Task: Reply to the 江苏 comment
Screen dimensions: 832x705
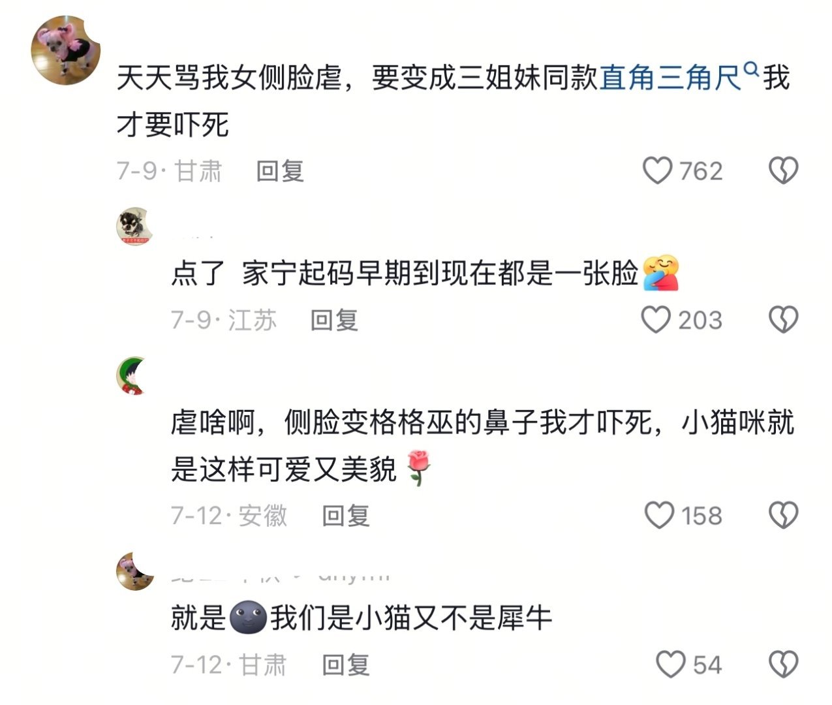Action: [x=334, y=320]
